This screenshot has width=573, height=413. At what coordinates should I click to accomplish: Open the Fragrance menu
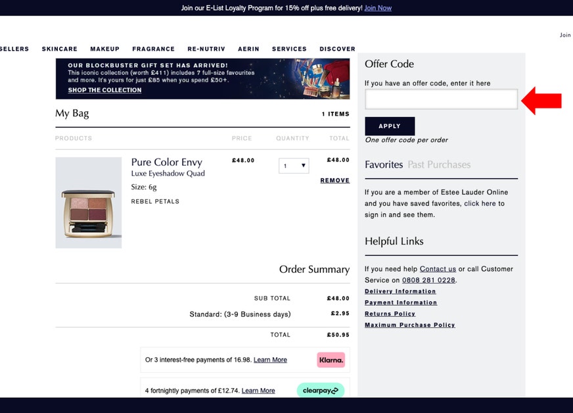tap(154, 49)
